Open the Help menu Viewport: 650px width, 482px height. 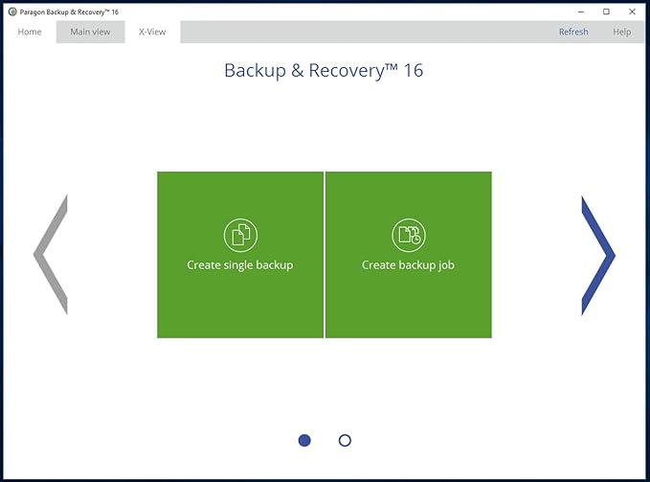(622, 32)
